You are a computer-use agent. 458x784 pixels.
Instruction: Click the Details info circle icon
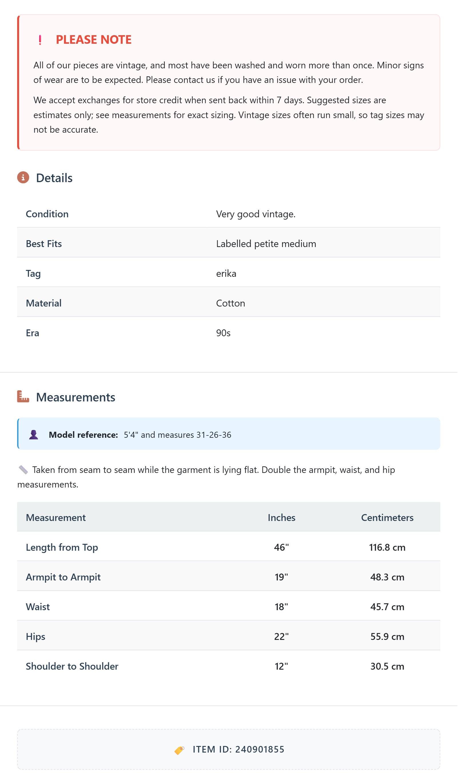tap(23, 178)
